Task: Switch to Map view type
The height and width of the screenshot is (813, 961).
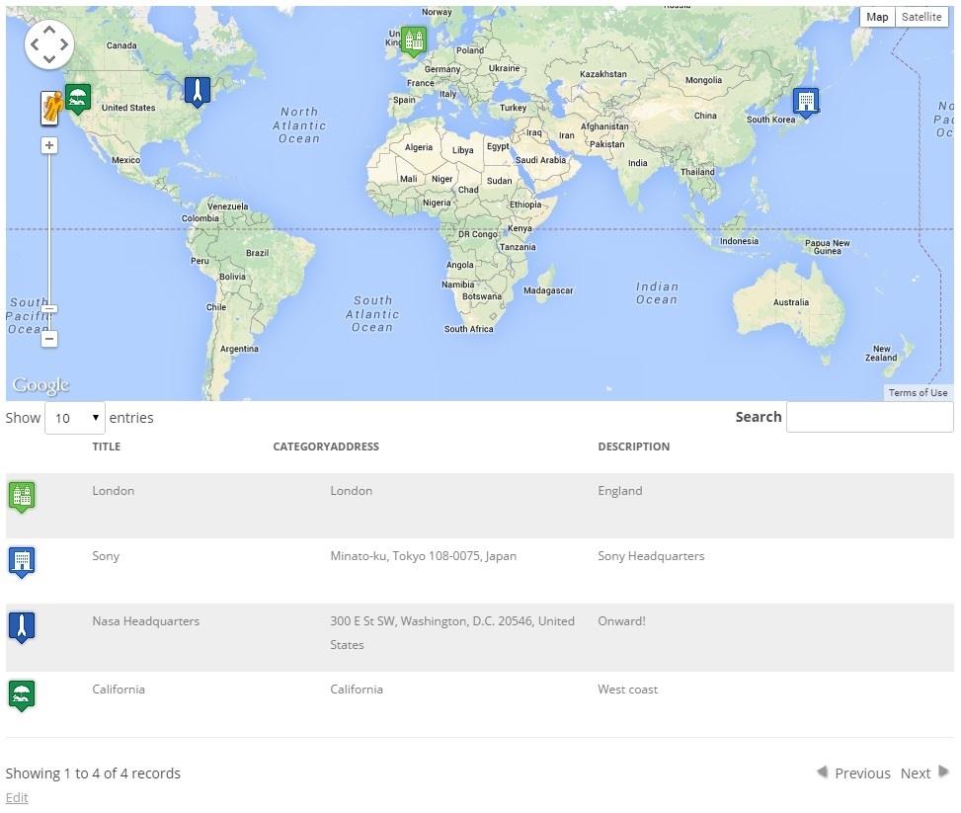Action: [x=877, y=17]
